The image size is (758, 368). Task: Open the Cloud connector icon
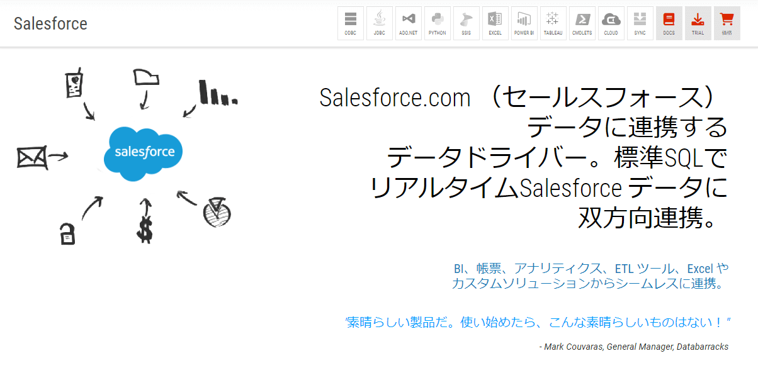click(611, 23)
